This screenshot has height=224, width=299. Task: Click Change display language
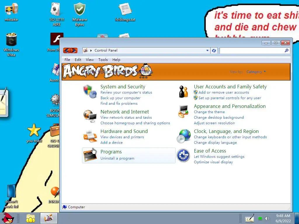pos(215,142)
